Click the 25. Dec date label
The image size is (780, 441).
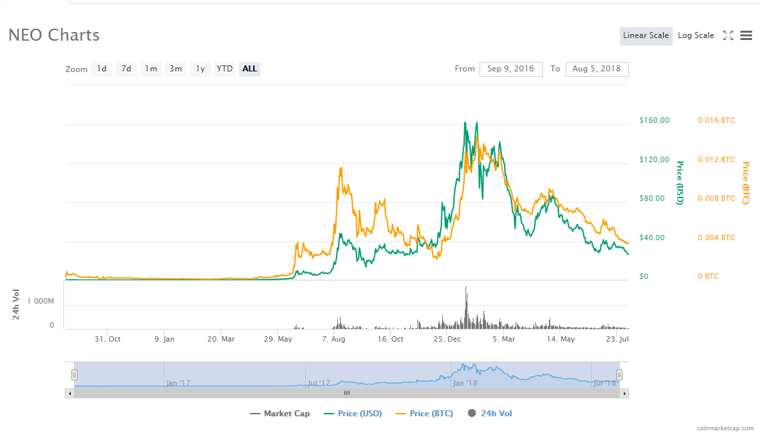point(447,339)
